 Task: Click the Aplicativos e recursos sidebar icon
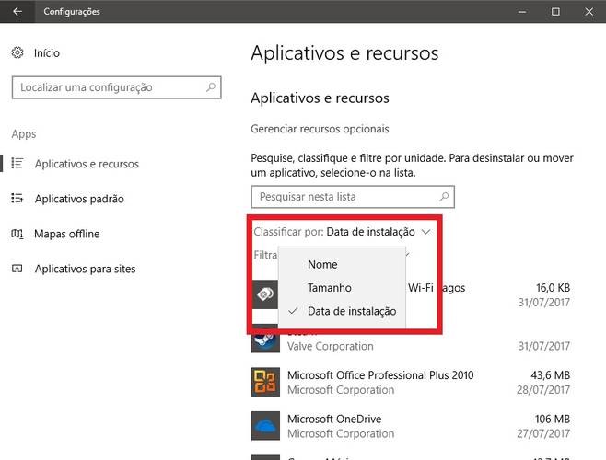[17, 164]
